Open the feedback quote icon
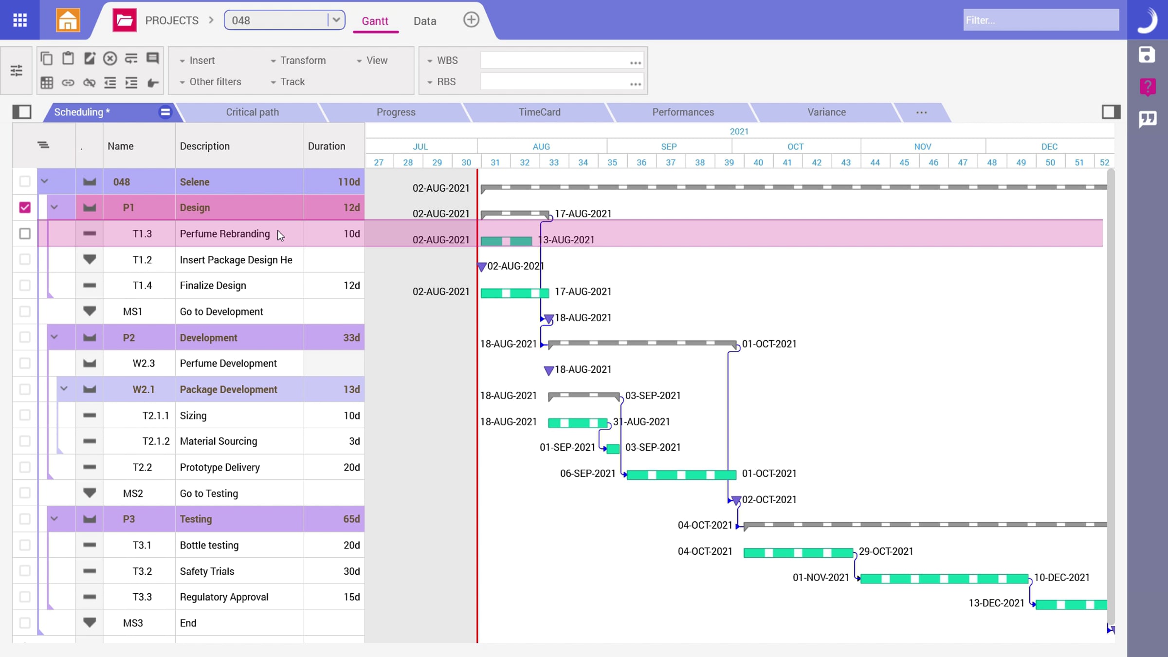Image resolution: width=1168 pixels, height=657 pixels. pyautogui.click(x=1147, y=119)
